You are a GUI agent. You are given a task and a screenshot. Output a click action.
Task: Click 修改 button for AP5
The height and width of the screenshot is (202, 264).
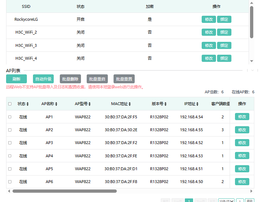242,169
